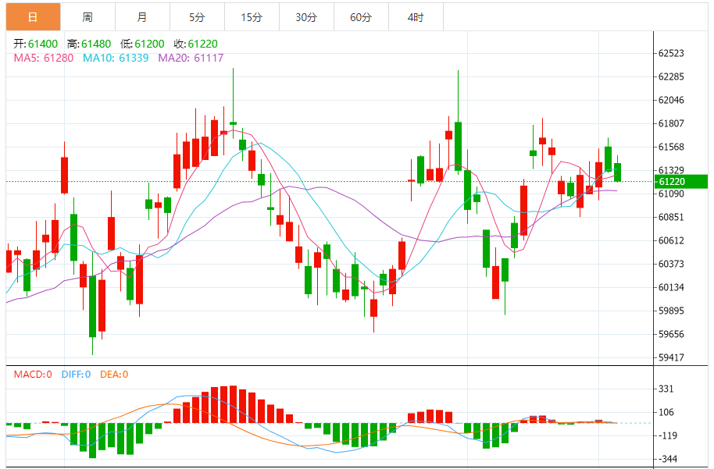Click price axis label 60373
This screenshot has width=714, height=469.
671,264
